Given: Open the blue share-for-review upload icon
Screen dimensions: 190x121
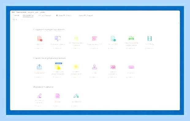Looking at the screenshot, I should coord(39,67).
